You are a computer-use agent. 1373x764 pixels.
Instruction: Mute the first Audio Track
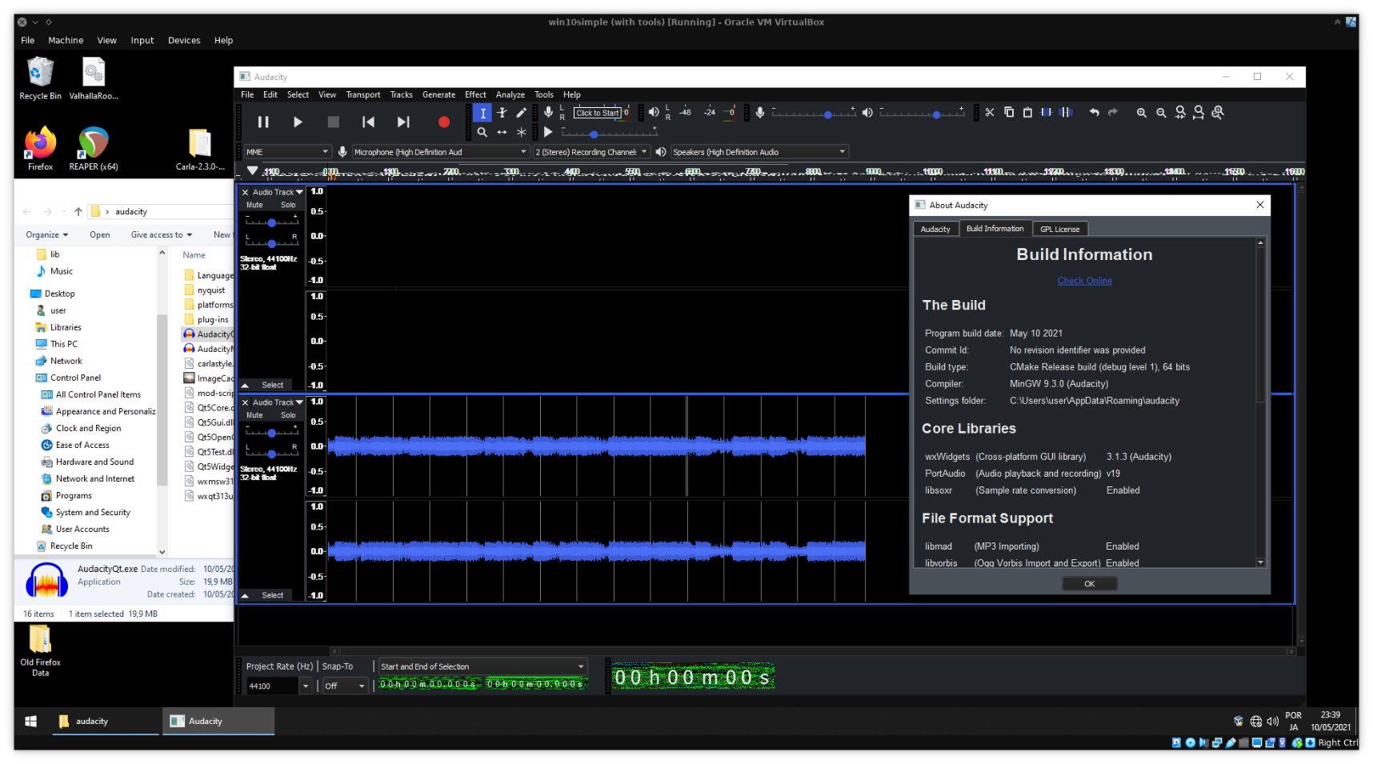pyautogui.click(x=254, y=205)
